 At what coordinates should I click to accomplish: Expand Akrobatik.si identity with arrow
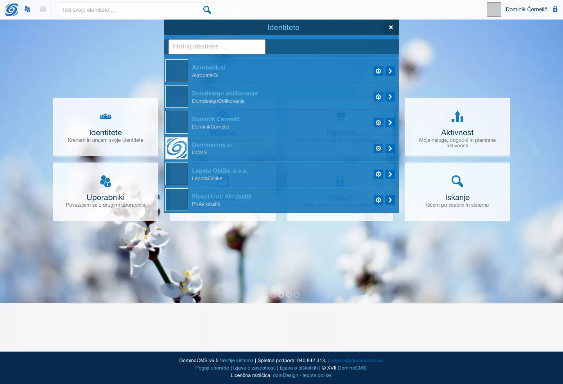click(x=390, y=71)
